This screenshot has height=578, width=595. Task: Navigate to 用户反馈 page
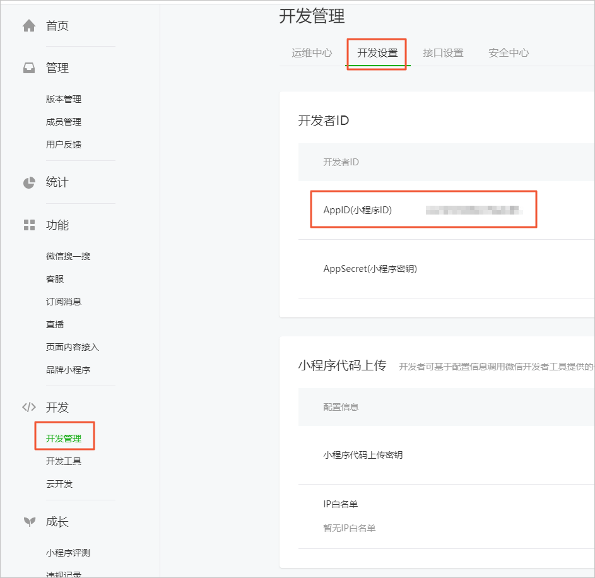[x=64, y=144]
